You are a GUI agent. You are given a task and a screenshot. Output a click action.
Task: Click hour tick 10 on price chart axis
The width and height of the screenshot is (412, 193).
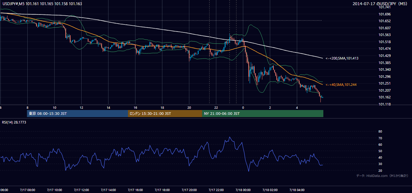coord(54,108)
